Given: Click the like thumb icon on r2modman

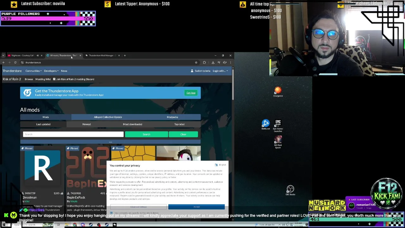Looking at the screenshot, I should point(62,193).
